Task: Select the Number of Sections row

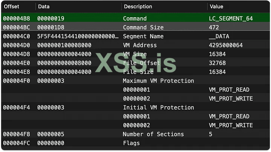Action: coord(153,134)
